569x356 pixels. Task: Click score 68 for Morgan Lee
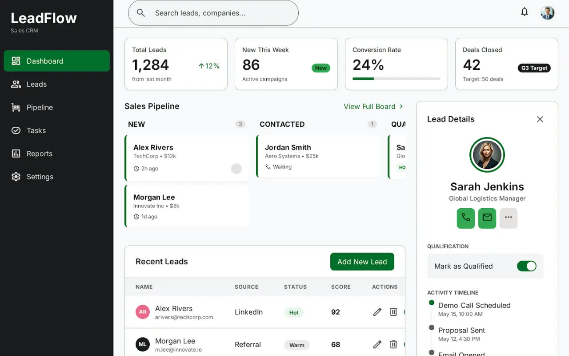[x=336, y=344]
